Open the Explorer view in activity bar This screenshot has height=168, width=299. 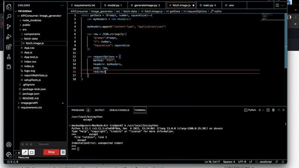pyautogui.click(x=9, y=7)
